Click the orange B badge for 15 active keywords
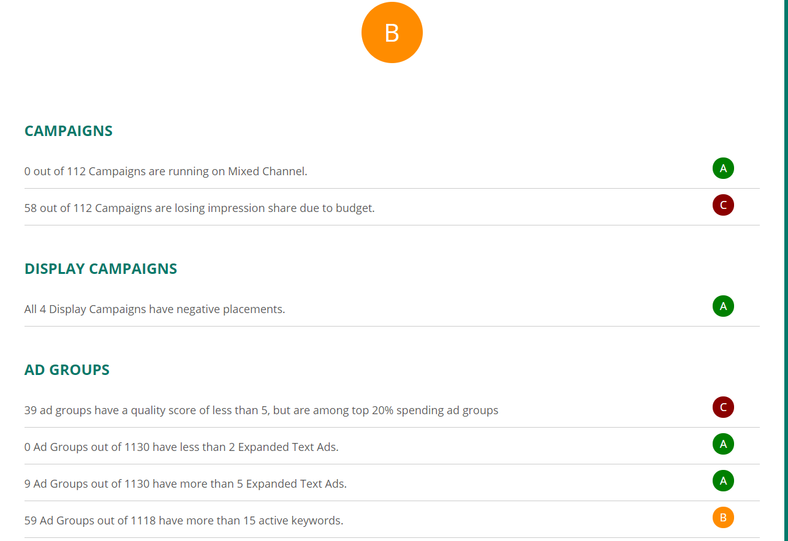The width and height of the screenshot is (788, 541). (723, 518)
